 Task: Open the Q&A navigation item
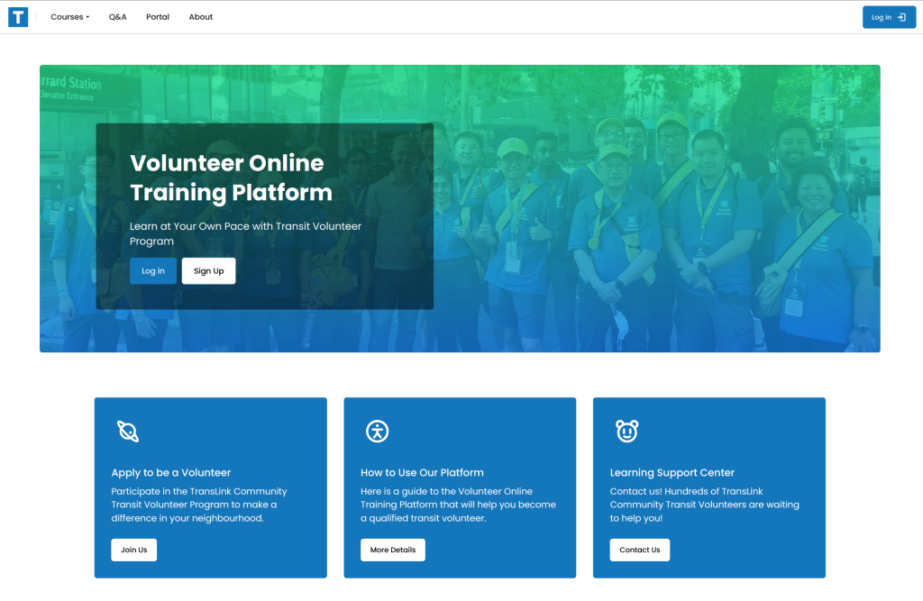tap(118, 17)
